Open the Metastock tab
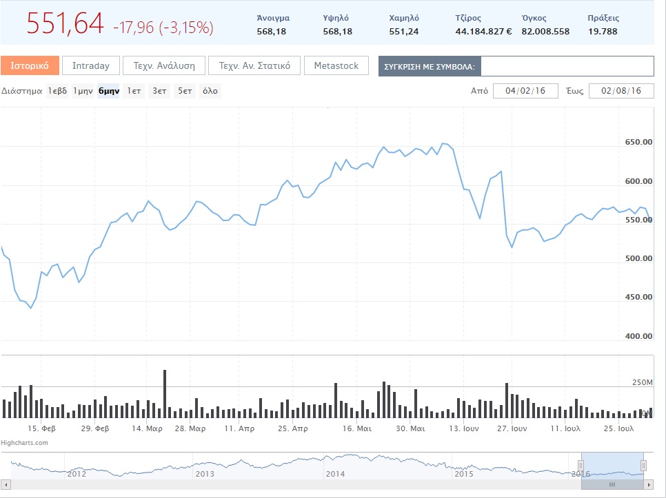666x498 pixels. coord(336,66)
